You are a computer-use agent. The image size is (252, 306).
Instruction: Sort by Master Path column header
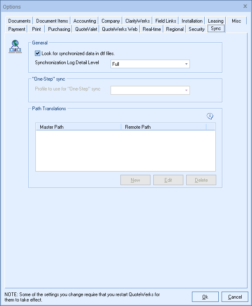pyautogui.click(x=78, y=127)
